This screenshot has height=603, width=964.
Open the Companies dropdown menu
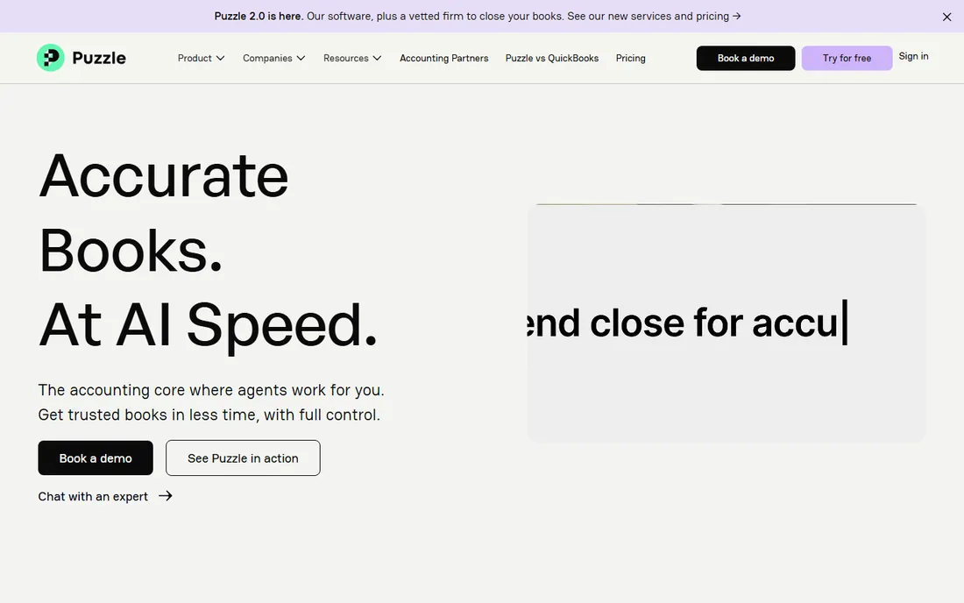pyautogui.click(x=273, y=58)
